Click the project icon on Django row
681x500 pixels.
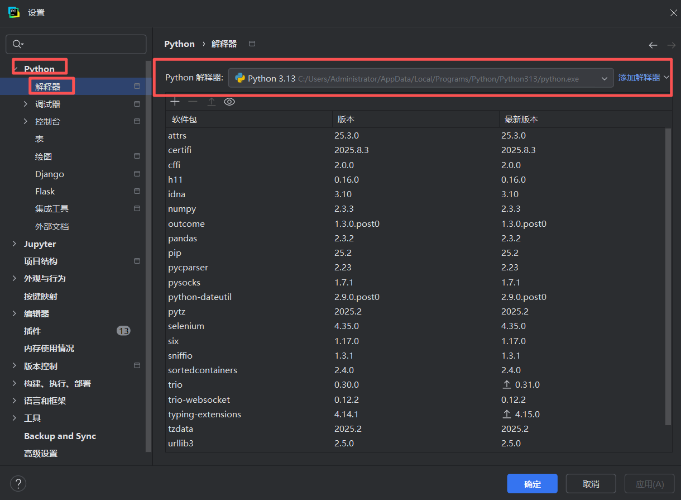tap(137, 174)
